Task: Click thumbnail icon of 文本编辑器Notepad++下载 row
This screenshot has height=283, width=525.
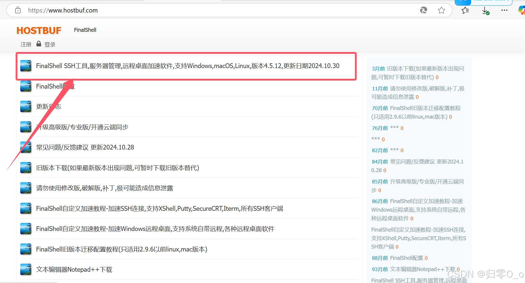Action: click(26, 269)
